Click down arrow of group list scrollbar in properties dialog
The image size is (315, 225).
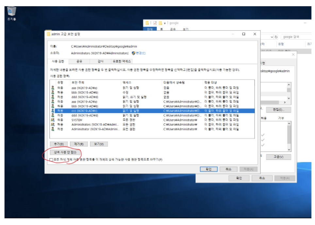click(289, 98)
